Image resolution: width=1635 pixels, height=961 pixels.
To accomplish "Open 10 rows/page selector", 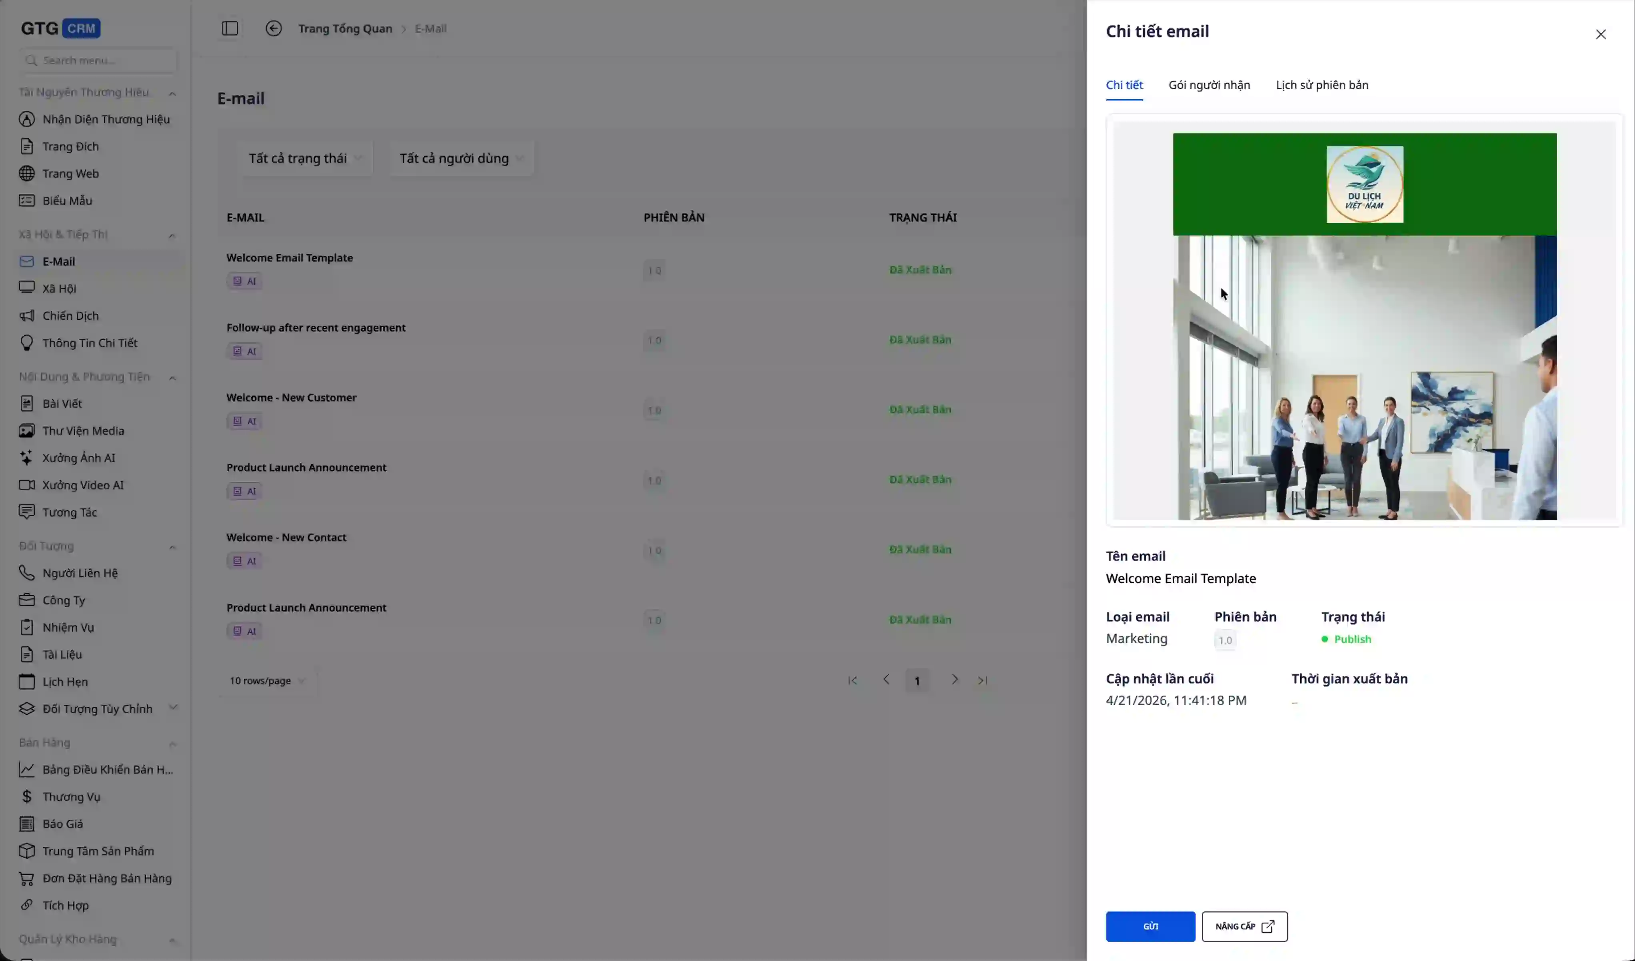I will coord(267,681).
